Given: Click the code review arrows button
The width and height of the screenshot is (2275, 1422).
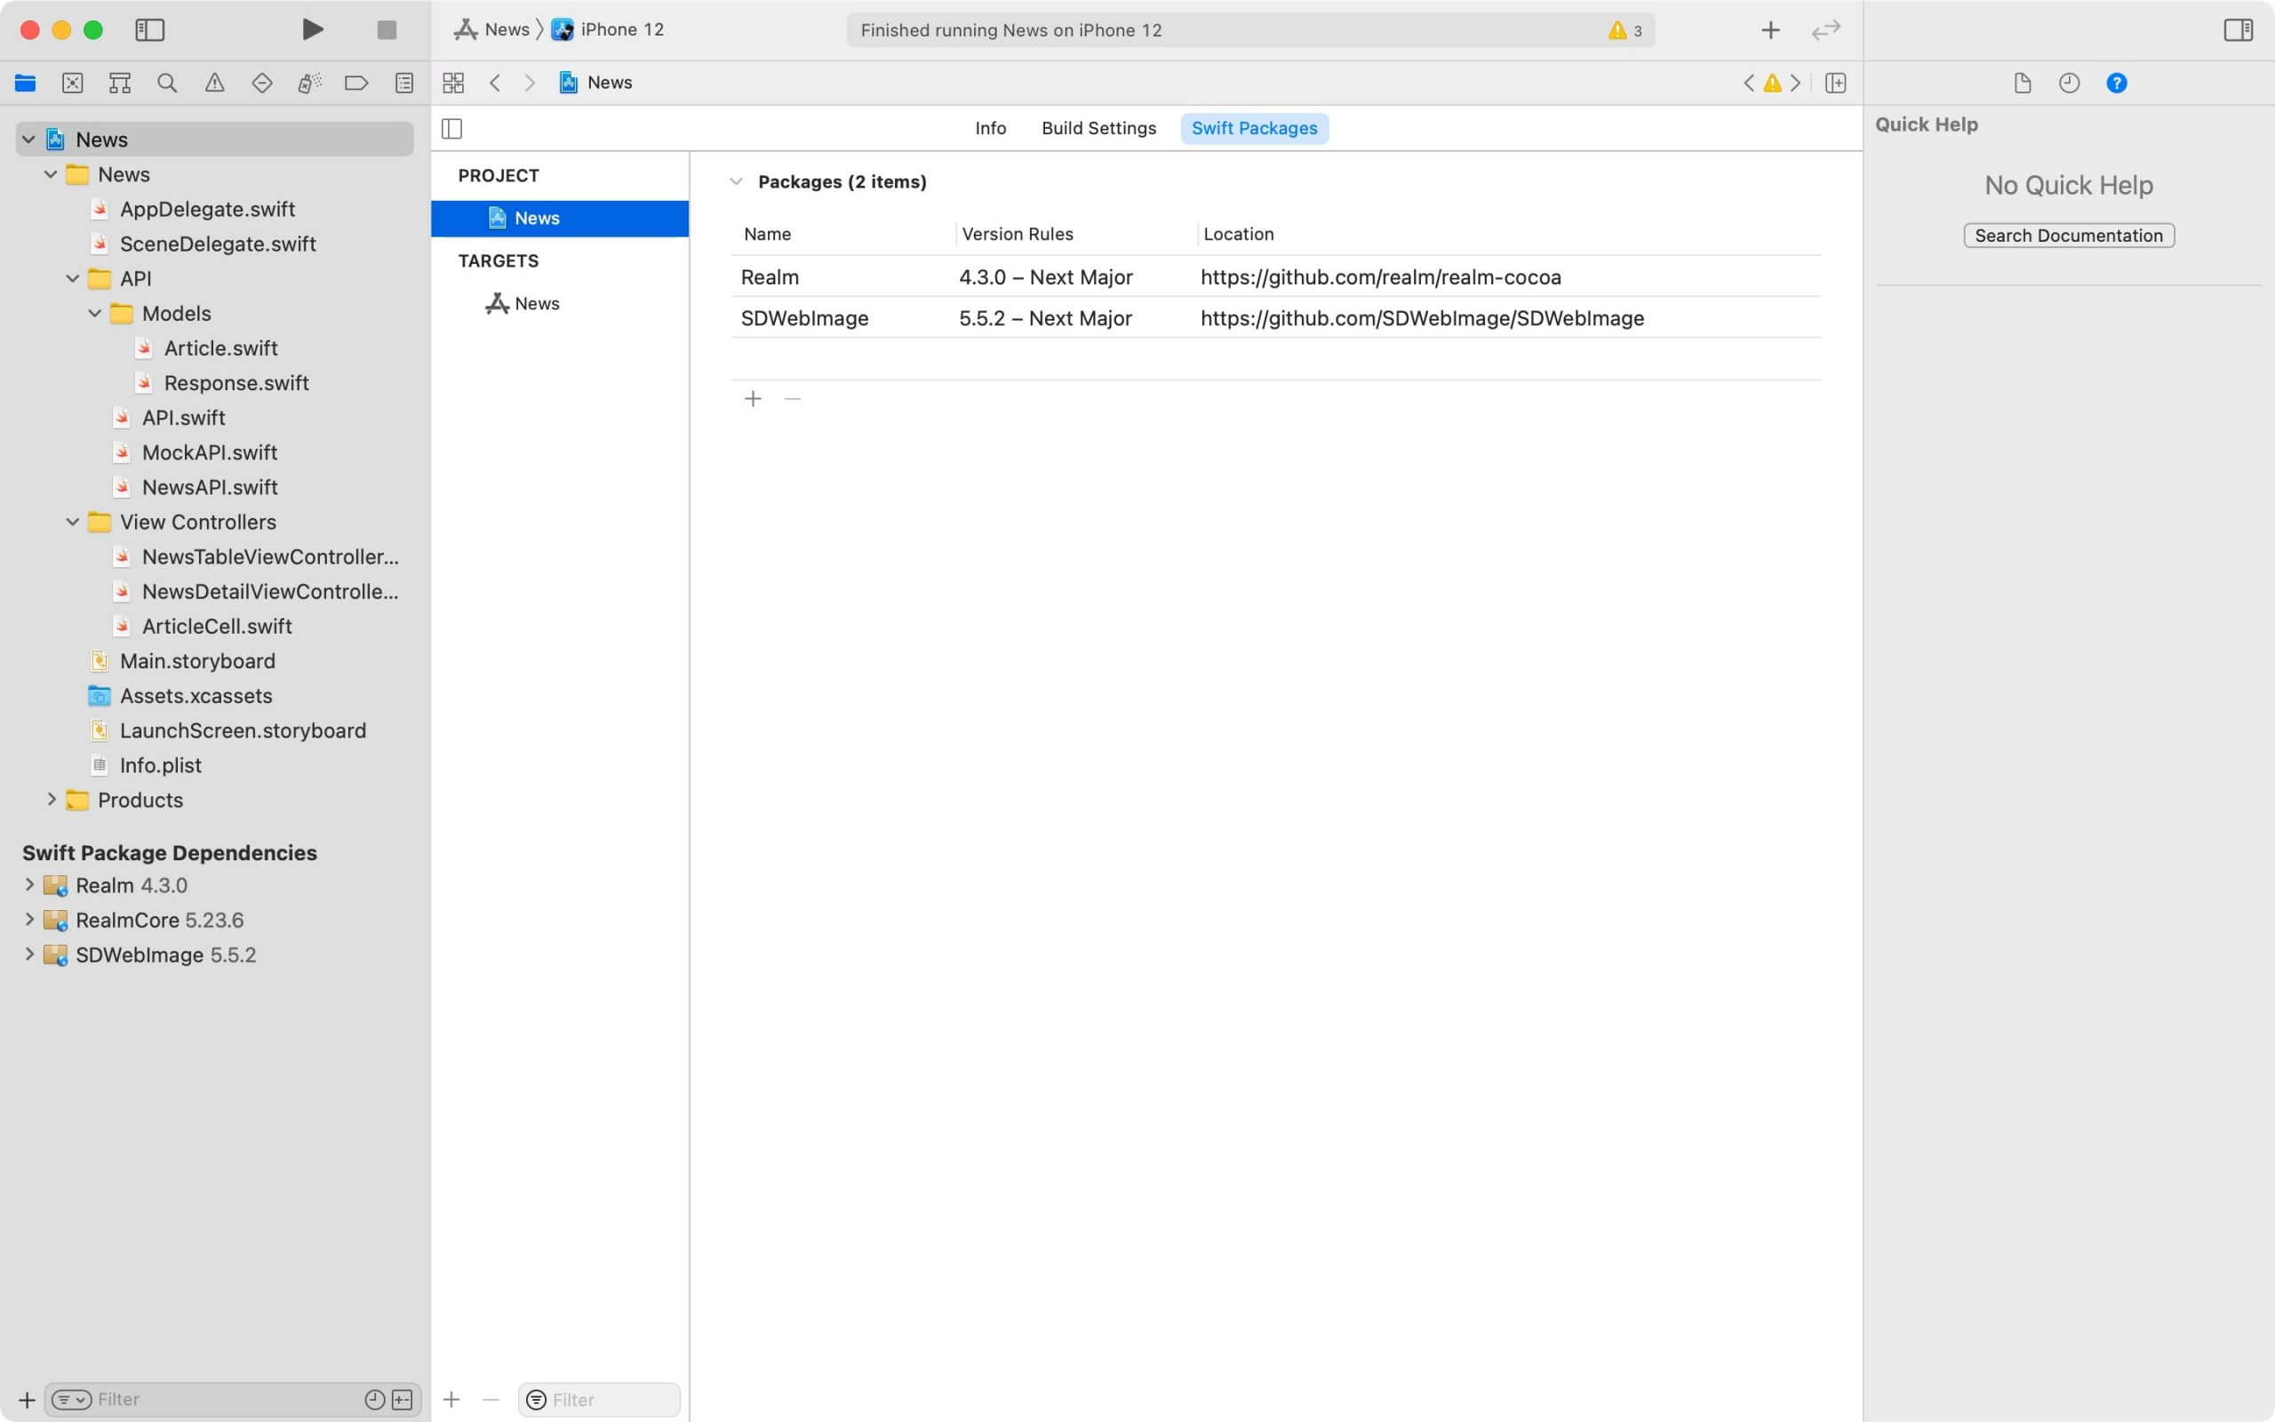Looking at the screenshot, I should 1825,30.
